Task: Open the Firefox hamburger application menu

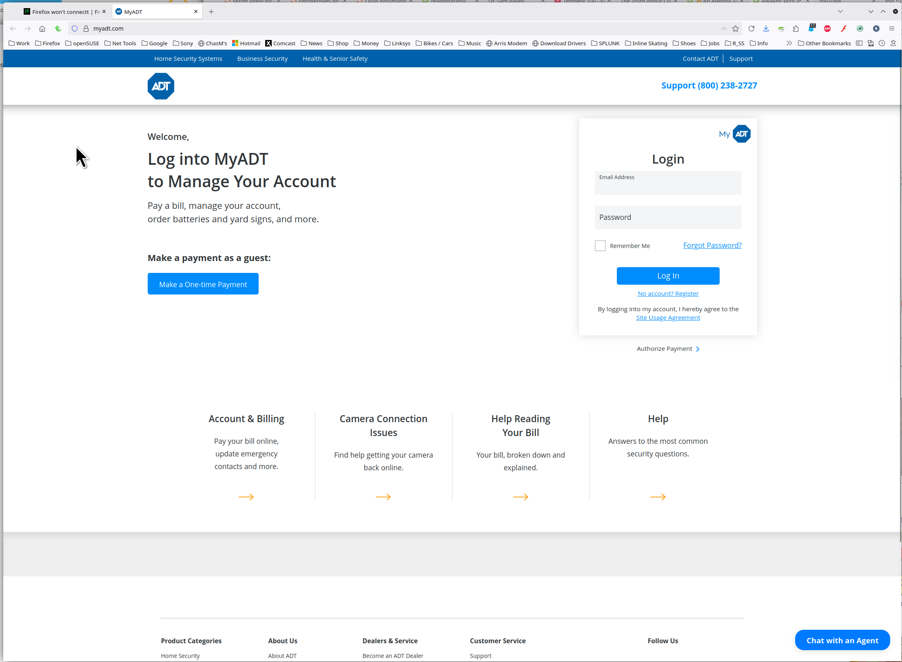Action: (891, 29)
